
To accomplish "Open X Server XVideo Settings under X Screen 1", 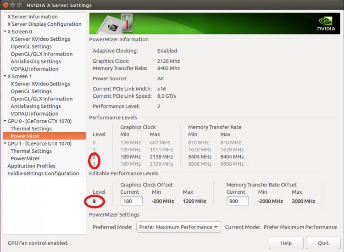I will click(x=40, y=84).
